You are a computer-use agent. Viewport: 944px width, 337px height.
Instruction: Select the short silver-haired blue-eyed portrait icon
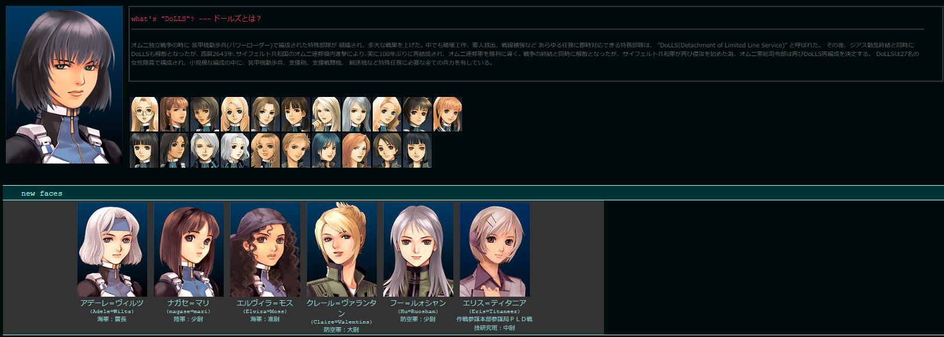(205, 150)
